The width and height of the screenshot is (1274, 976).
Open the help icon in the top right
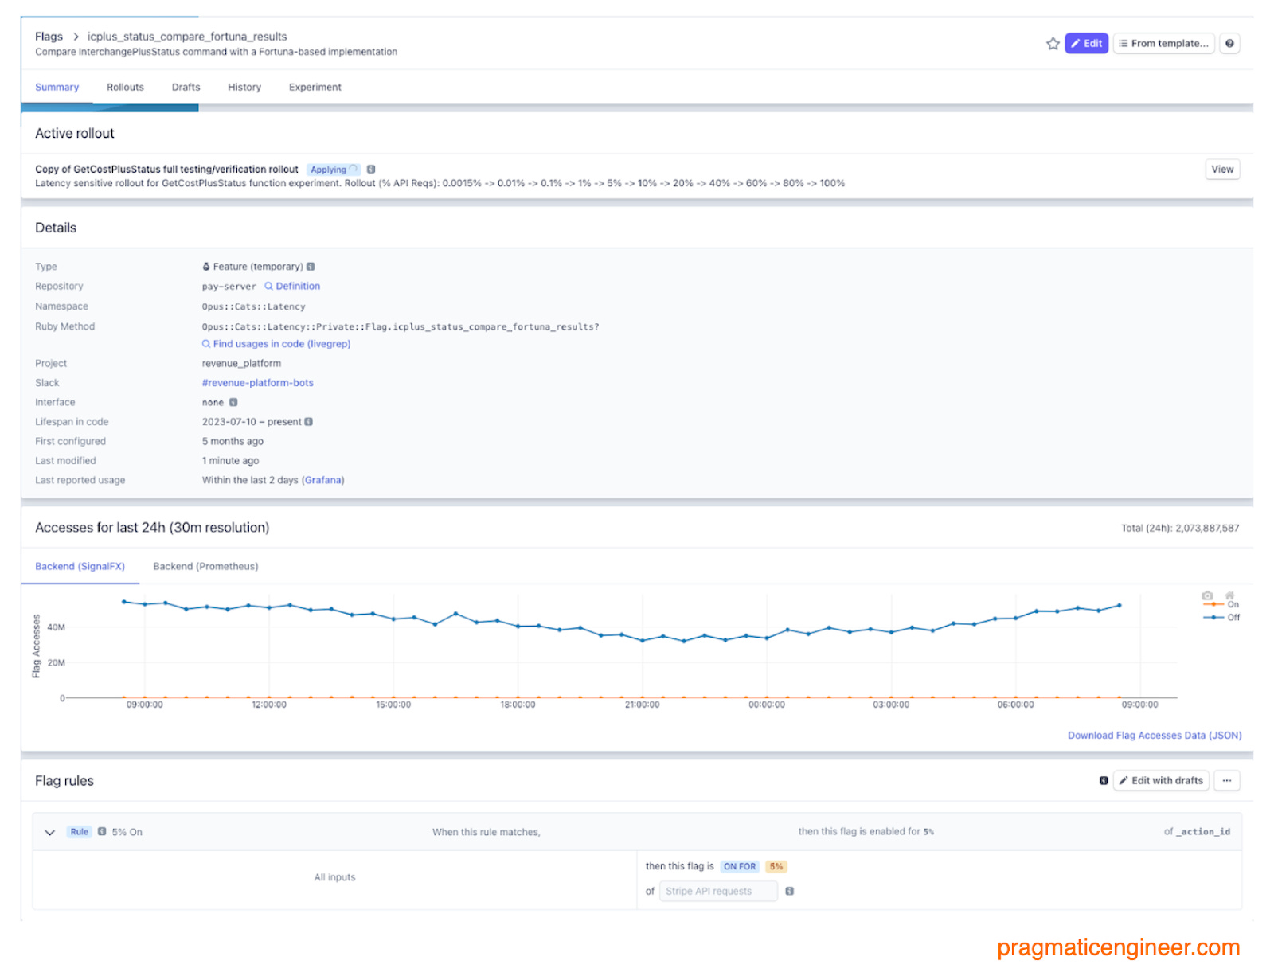click(x=1229, y=43)
